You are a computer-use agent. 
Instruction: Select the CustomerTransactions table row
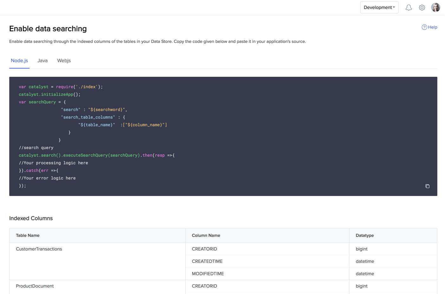[39, 249]
